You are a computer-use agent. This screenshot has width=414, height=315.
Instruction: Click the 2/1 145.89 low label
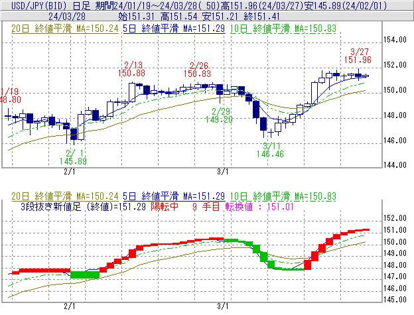coord(73,157)
